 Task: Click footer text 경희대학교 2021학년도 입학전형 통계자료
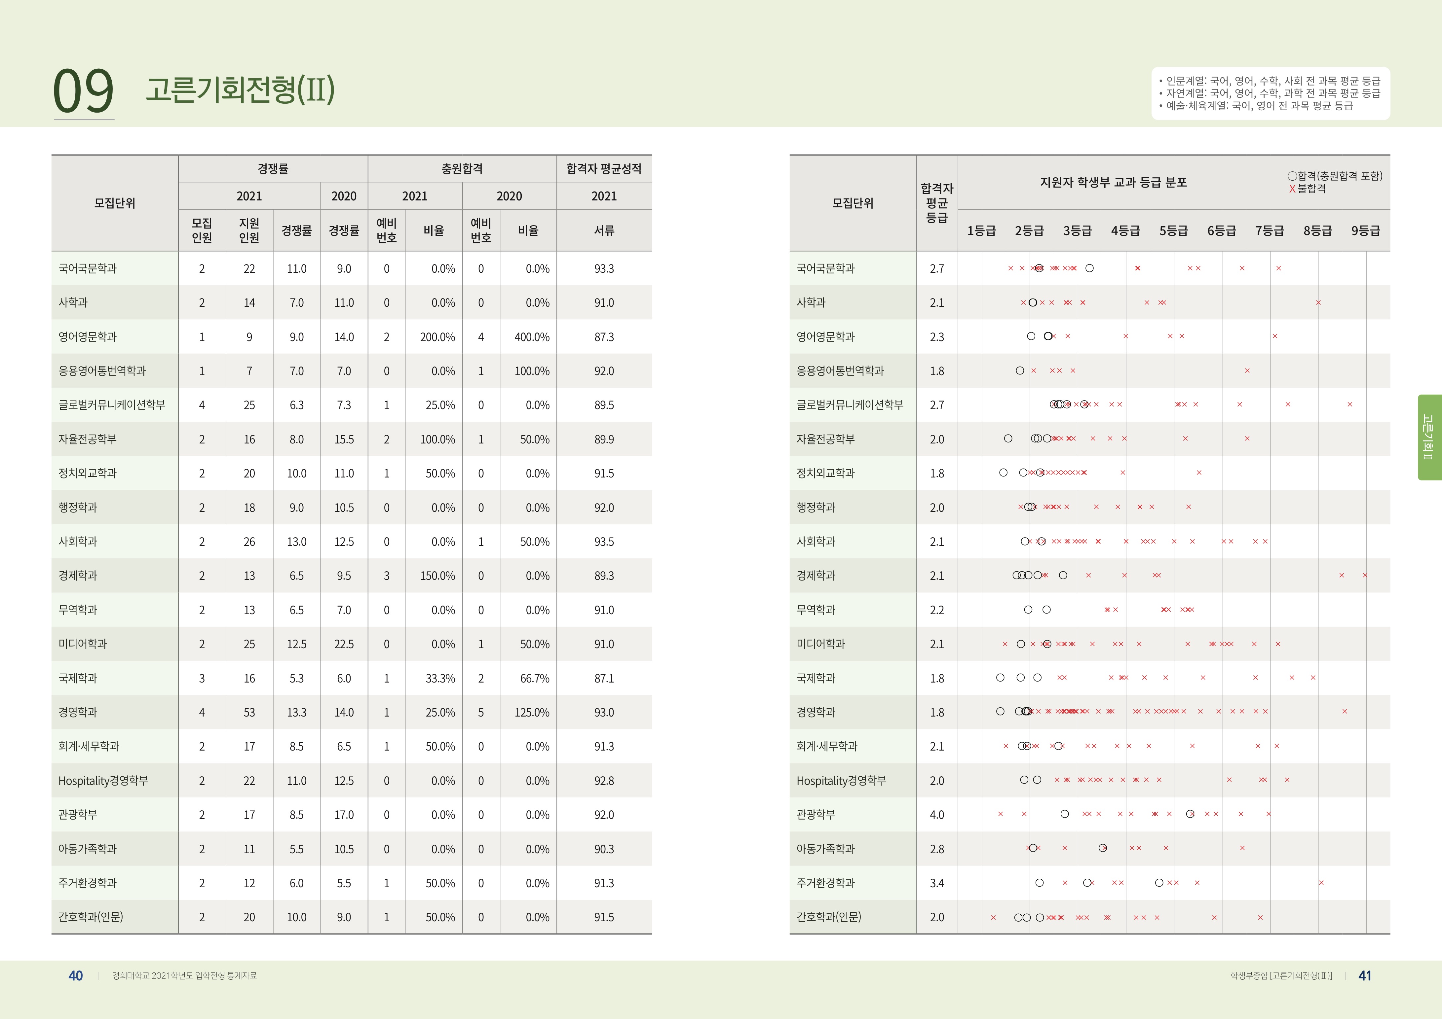[184, 976]
